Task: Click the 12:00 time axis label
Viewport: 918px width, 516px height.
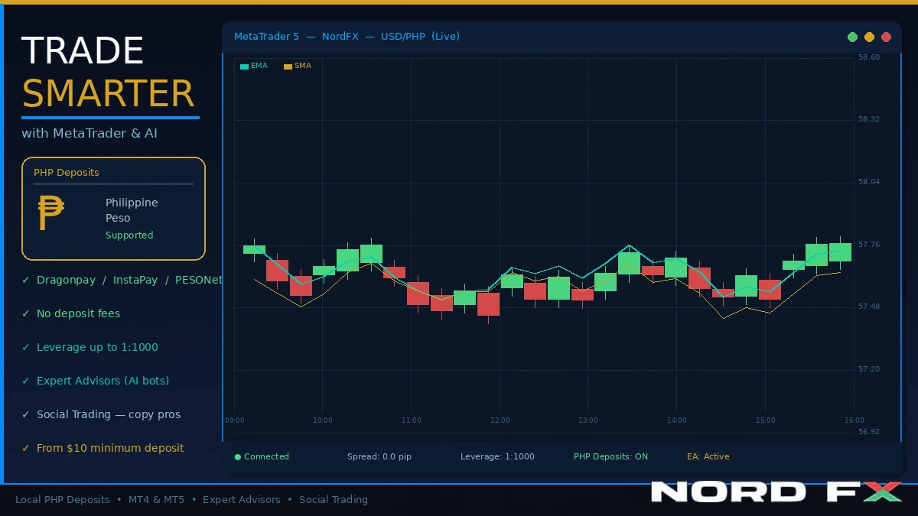Action: pos(500,420)
